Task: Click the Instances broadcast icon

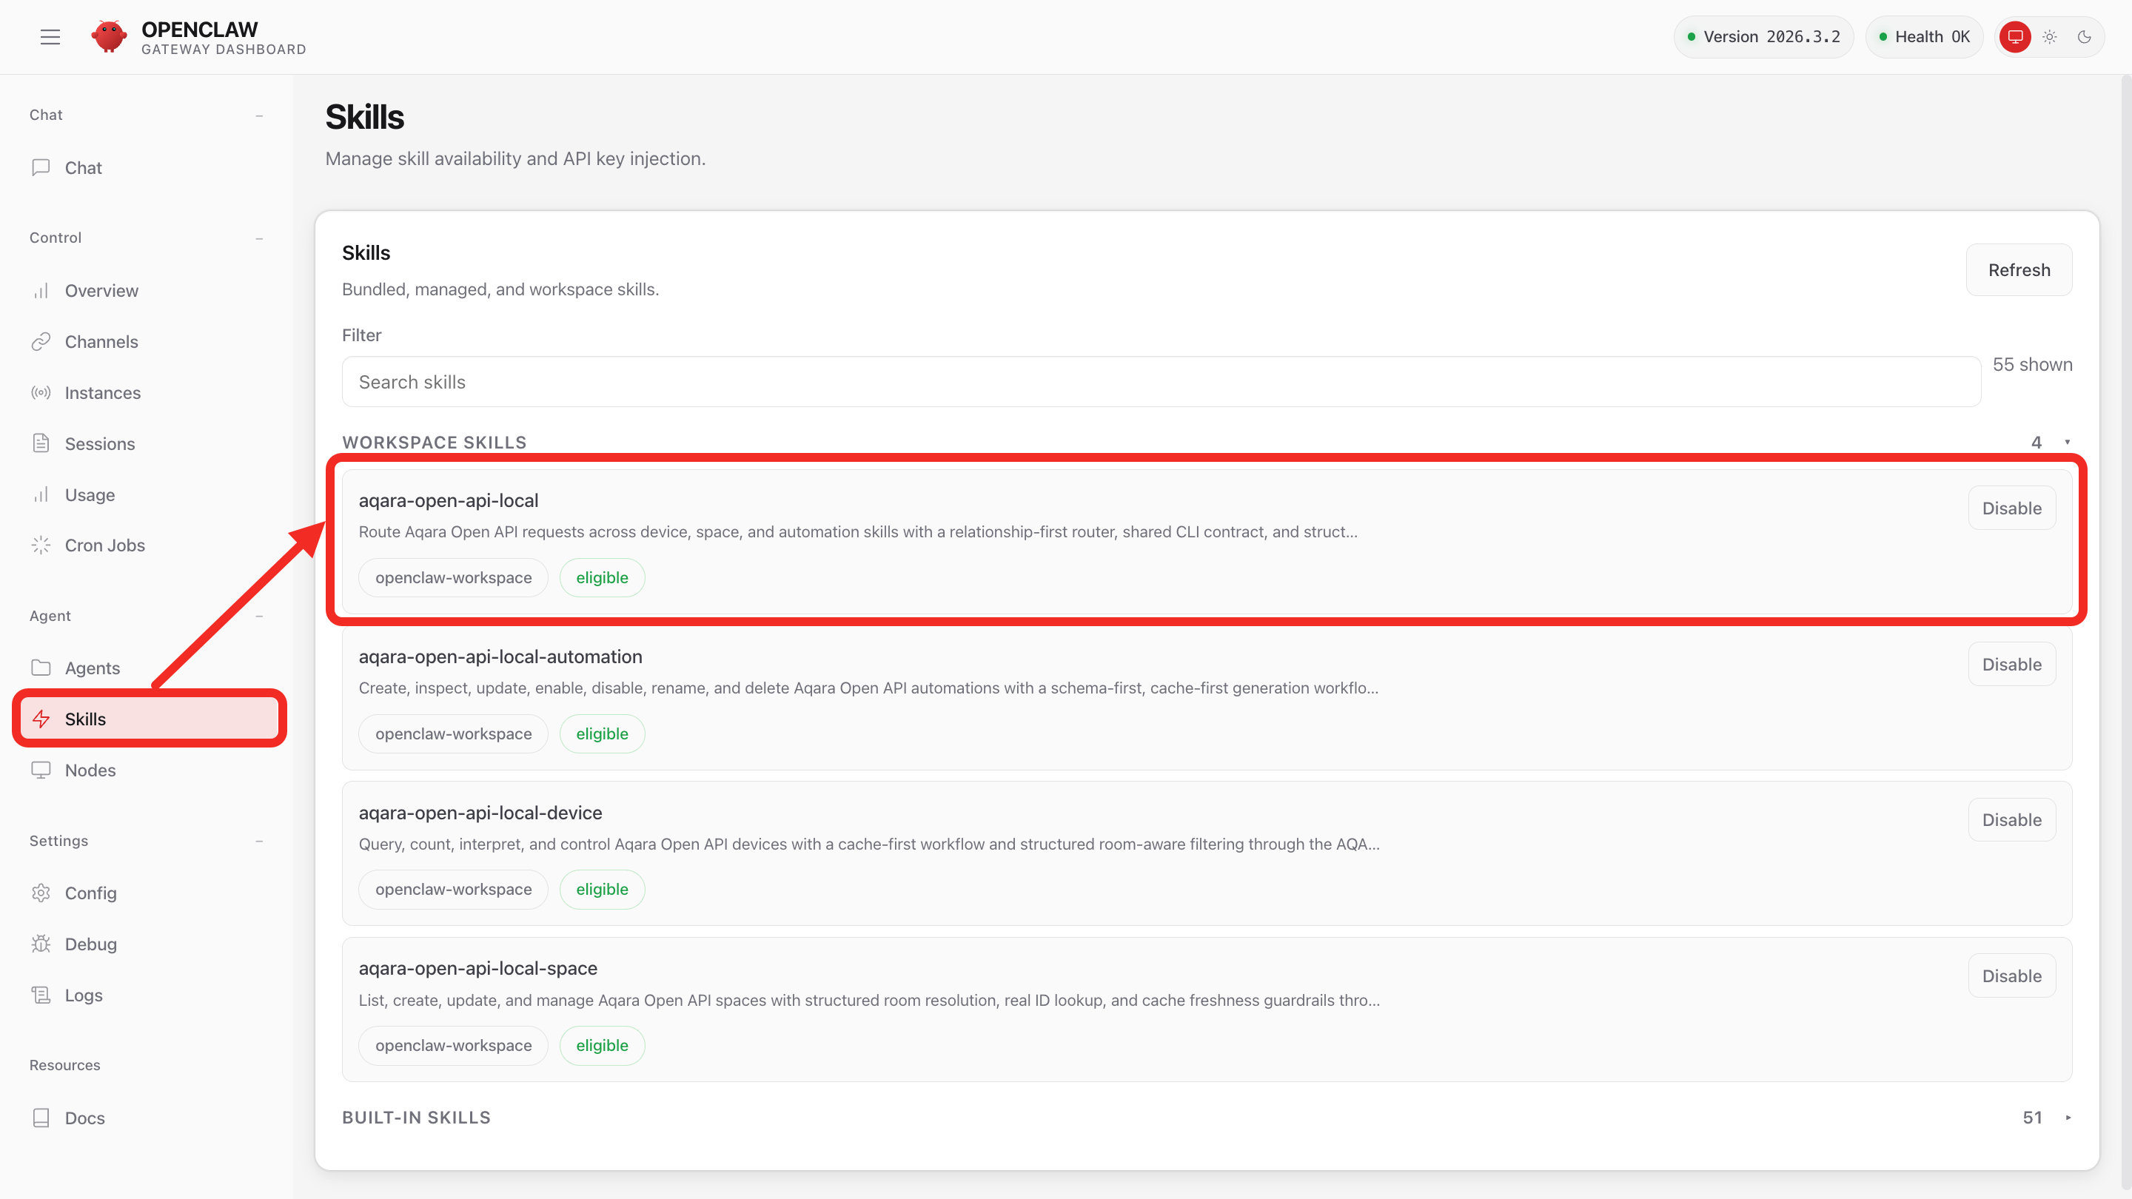Action: (x=41, y=392)
